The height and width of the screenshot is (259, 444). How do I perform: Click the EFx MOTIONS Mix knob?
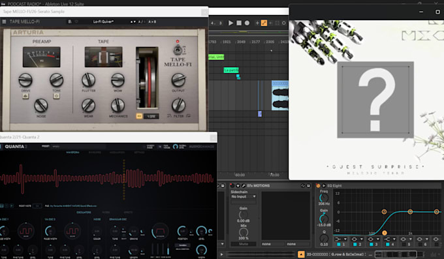pyautogui.click(x=244, y=232)
